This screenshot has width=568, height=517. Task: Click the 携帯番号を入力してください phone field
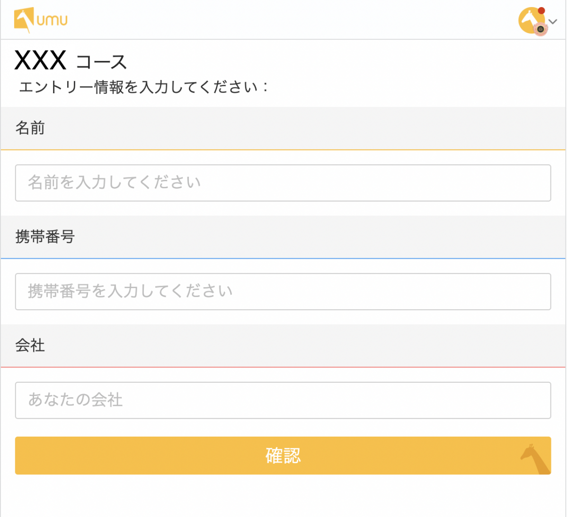(283, 291)
